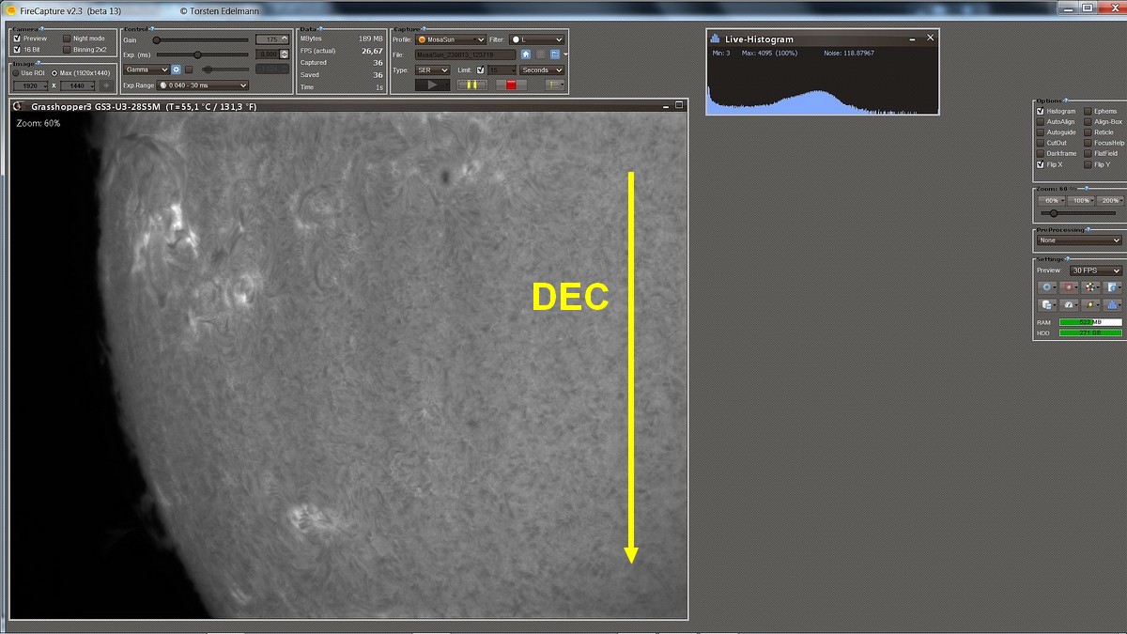Click the File name input field
Screen dimensions: 1127x634
coord(465,54)
